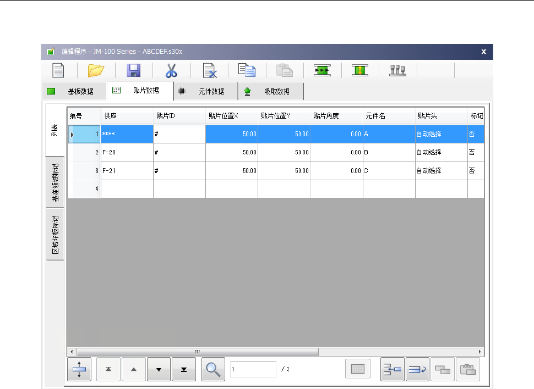
Task: Click row 2's 贴片位置X value 50.00
Action: [x=232, y=152]
